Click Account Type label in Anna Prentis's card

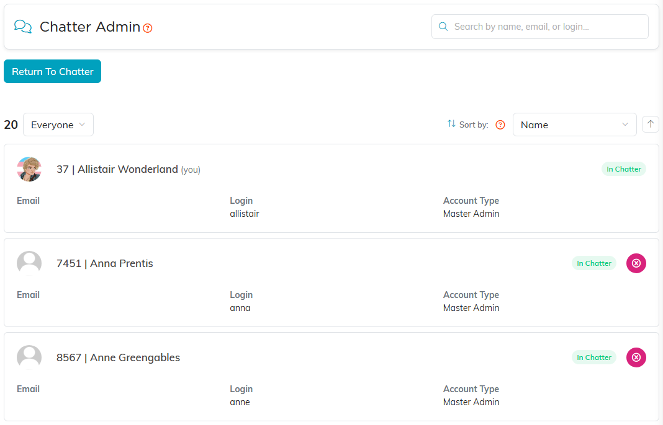[471, 295]
